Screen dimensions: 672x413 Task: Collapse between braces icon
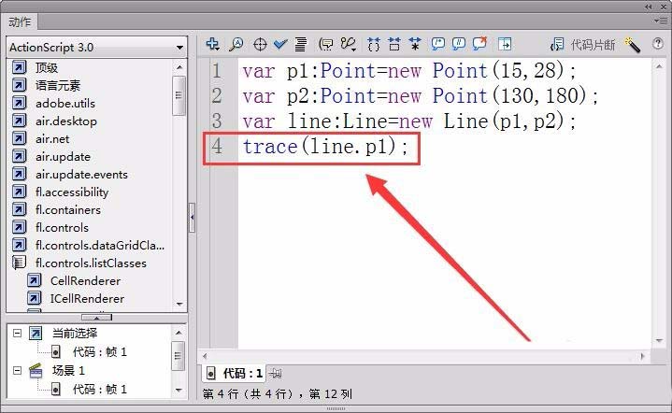(374, 44)
